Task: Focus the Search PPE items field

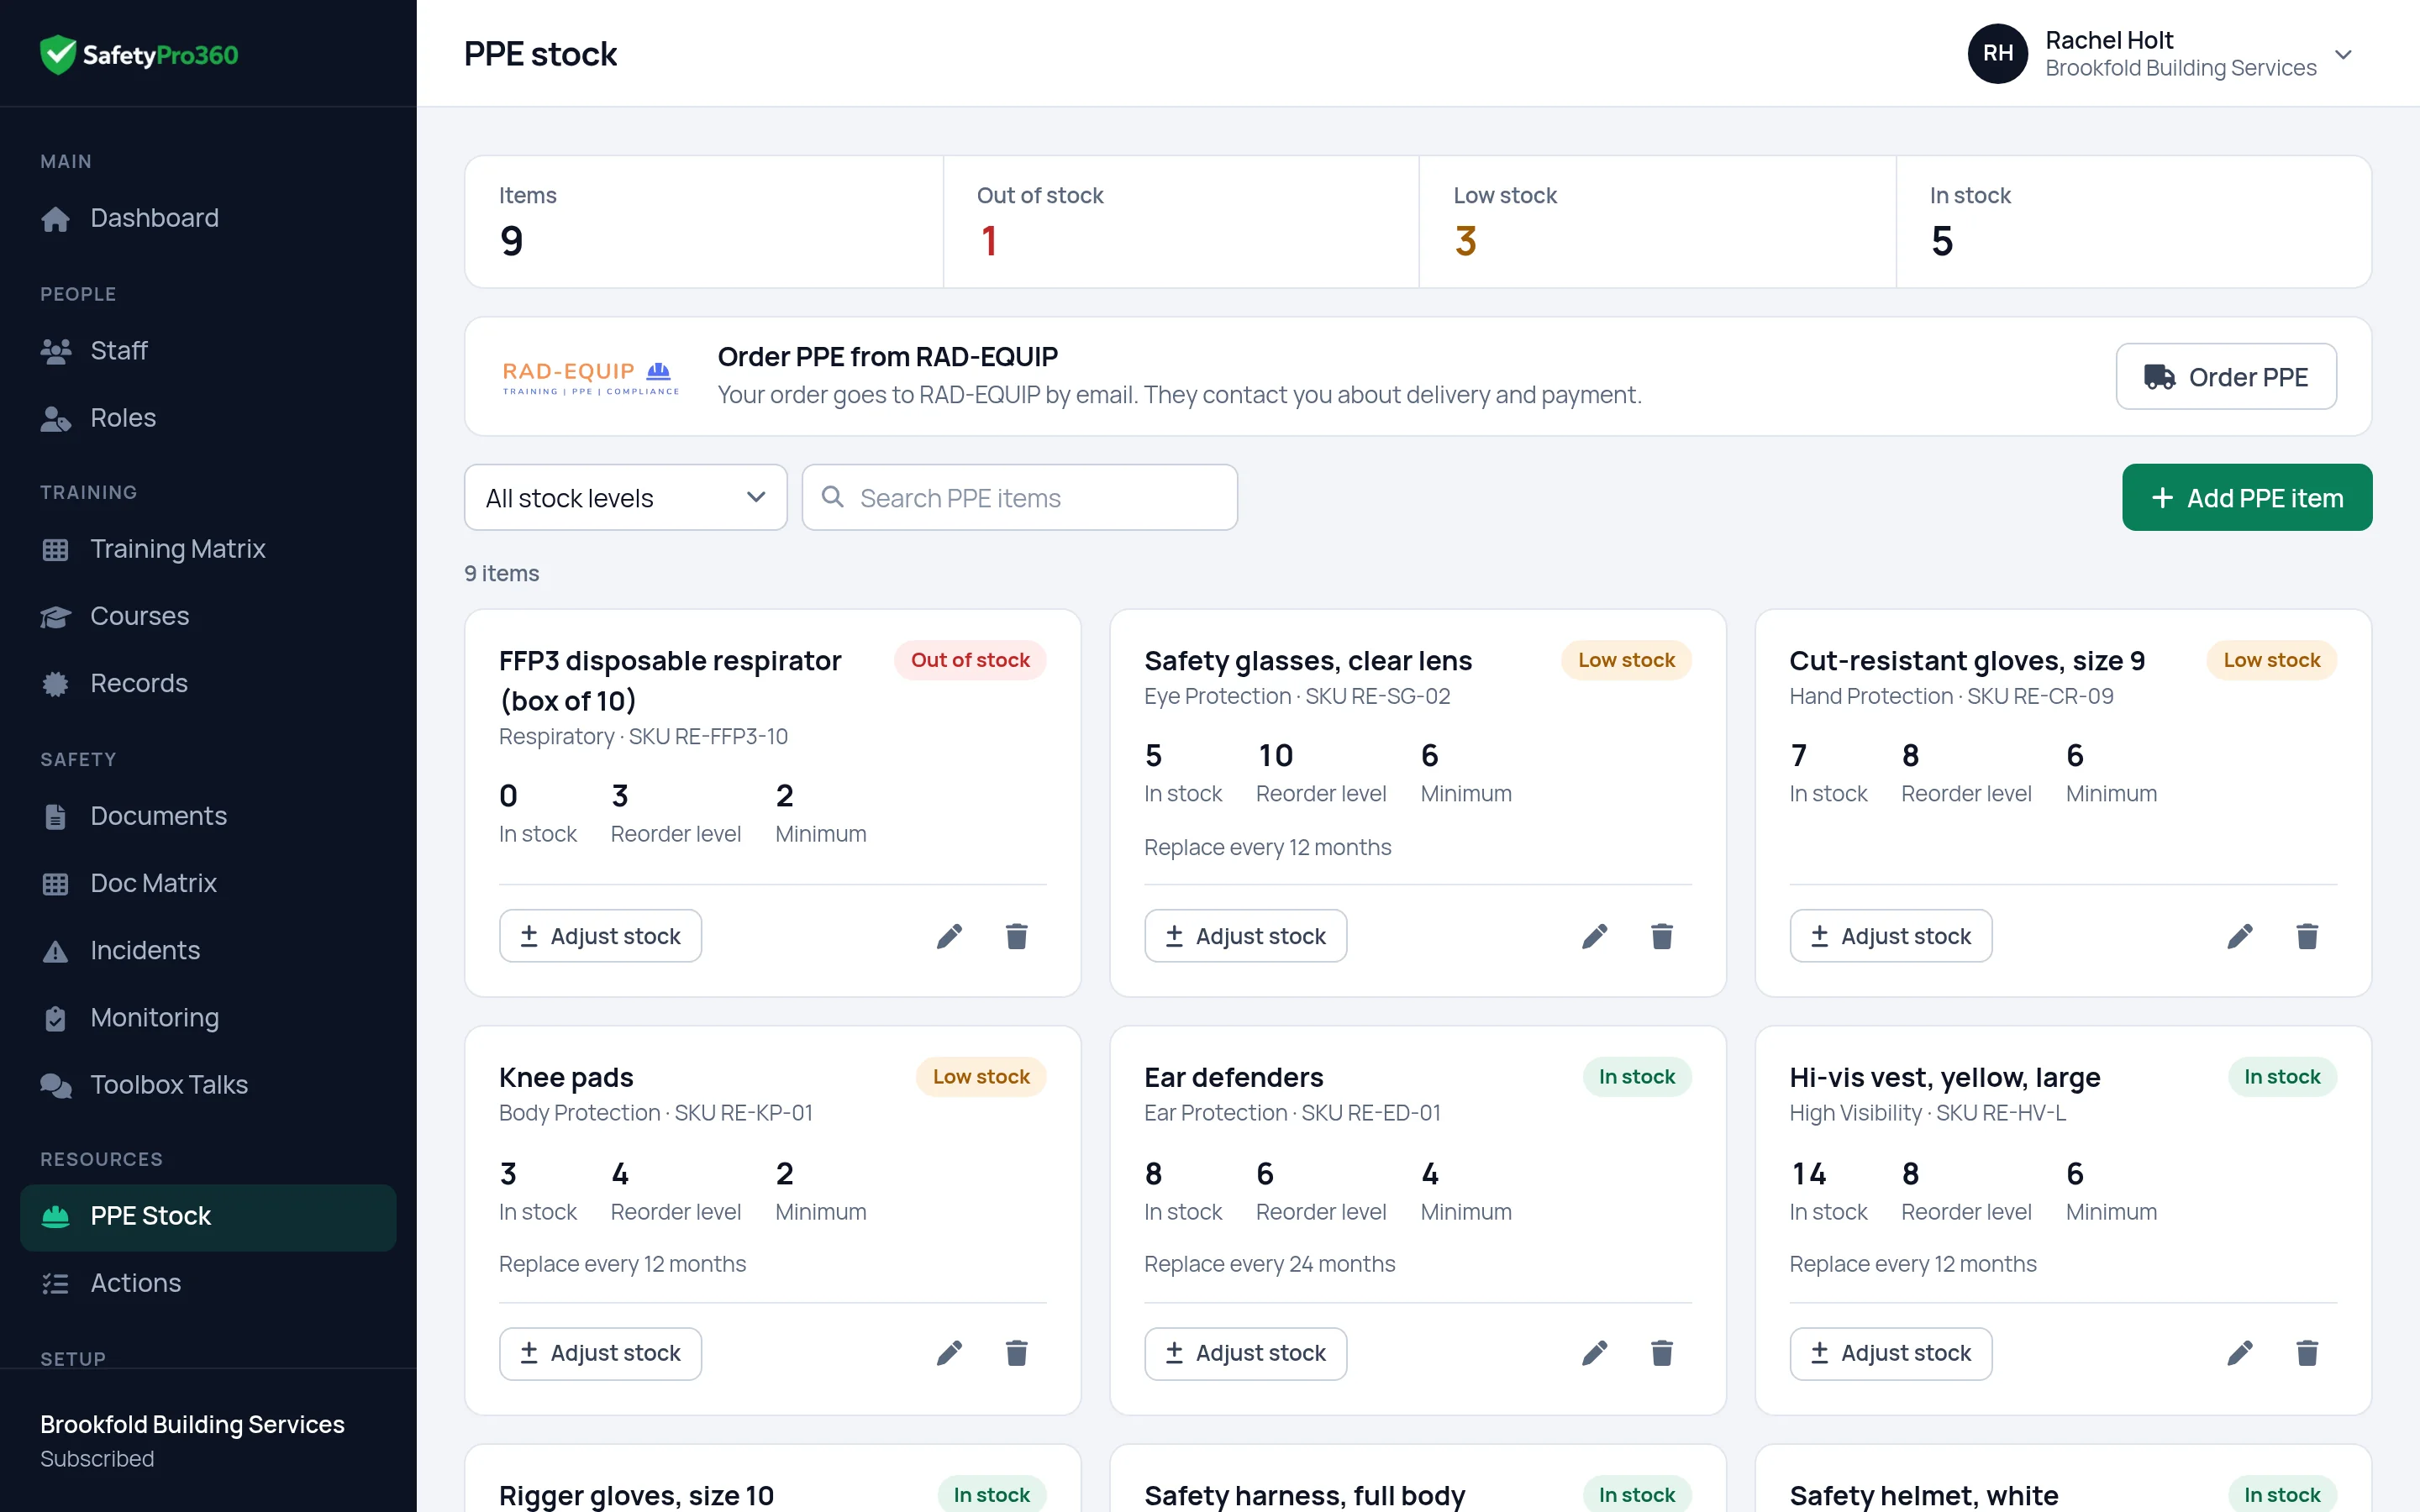Action: click(x=1019, y=497)
